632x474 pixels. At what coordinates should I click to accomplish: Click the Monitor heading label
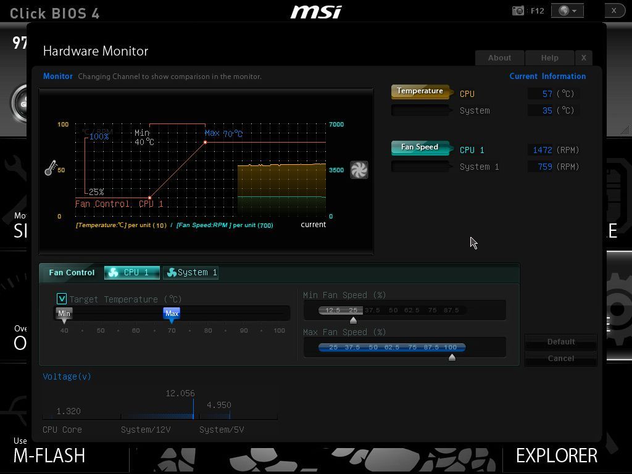(x=58, y=76)
